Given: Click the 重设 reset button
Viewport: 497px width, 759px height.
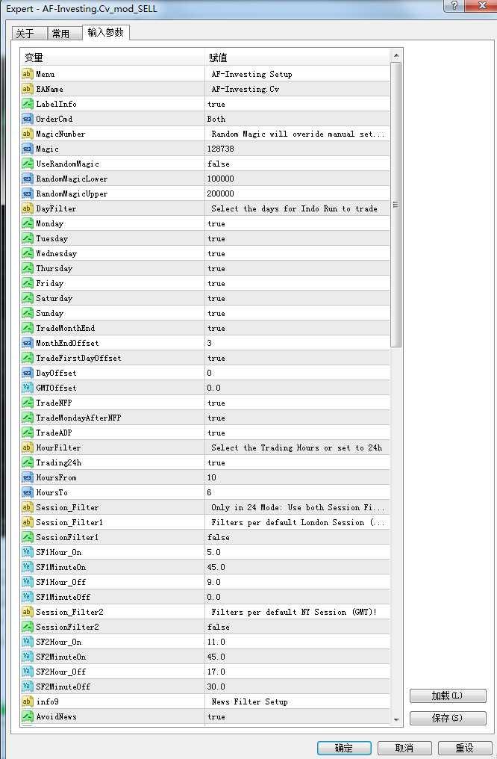Looking at the screenshot, I should (x=465, y=748).
